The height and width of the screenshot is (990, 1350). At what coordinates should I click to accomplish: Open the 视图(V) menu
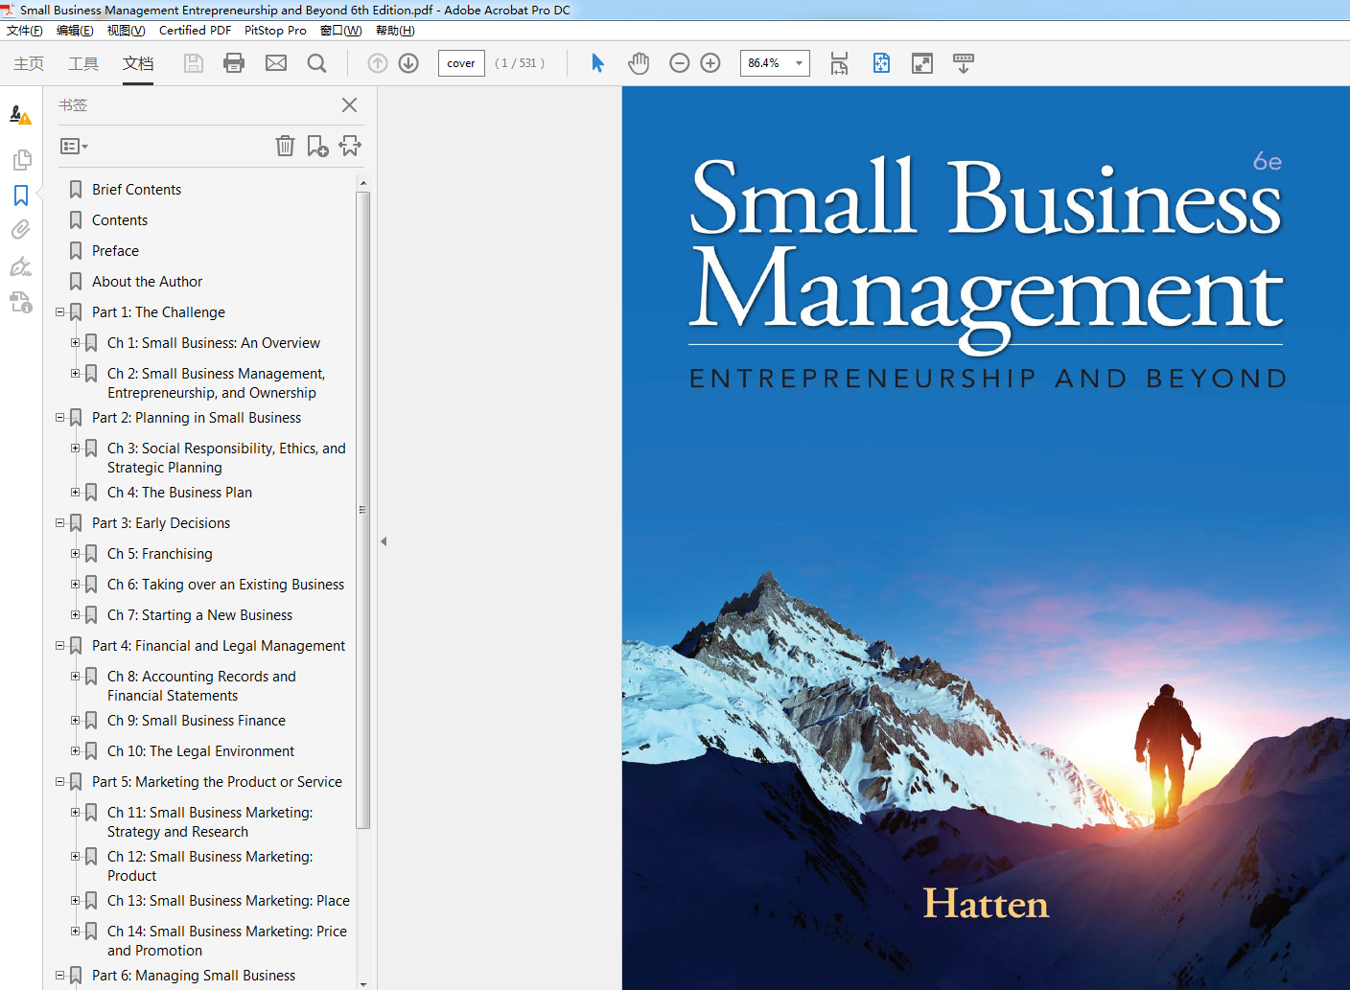pyautogui.click(x=126, y=31)
